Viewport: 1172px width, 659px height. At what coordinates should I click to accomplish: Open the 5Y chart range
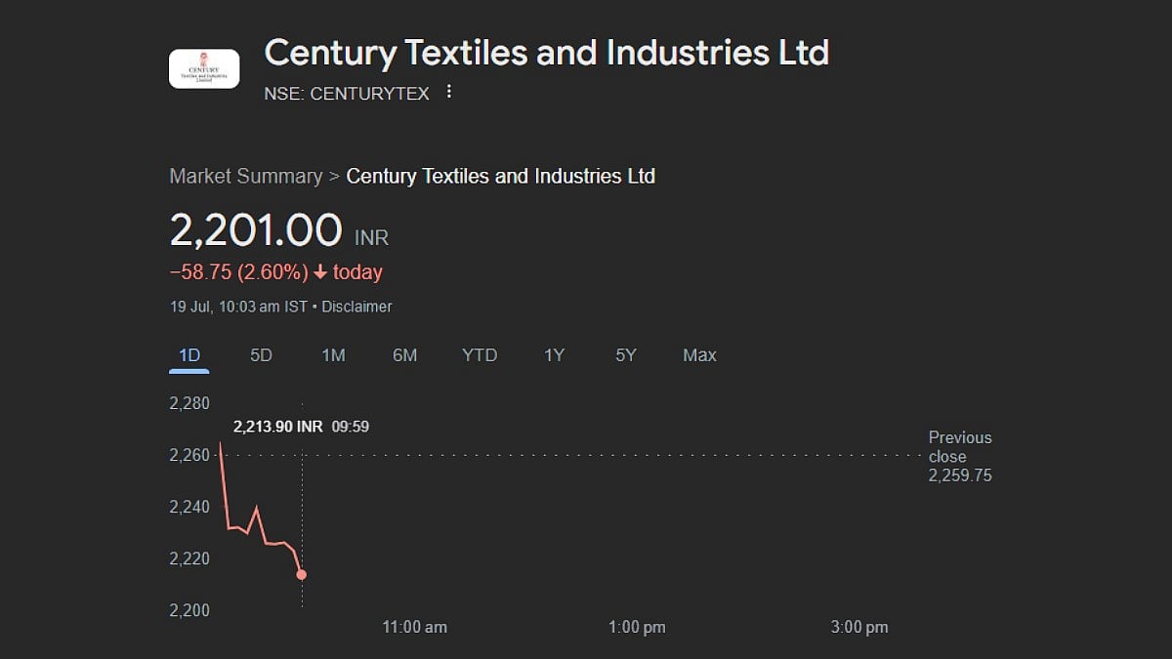[626, 355]
